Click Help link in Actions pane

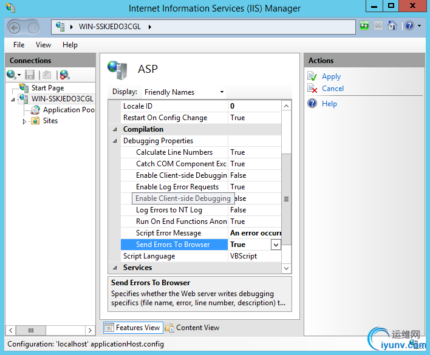(329, 104)
